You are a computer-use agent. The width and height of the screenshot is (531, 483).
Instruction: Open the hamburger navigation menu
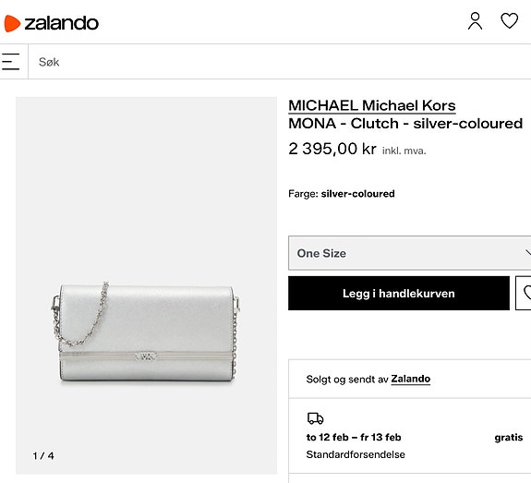coord(10,62)
